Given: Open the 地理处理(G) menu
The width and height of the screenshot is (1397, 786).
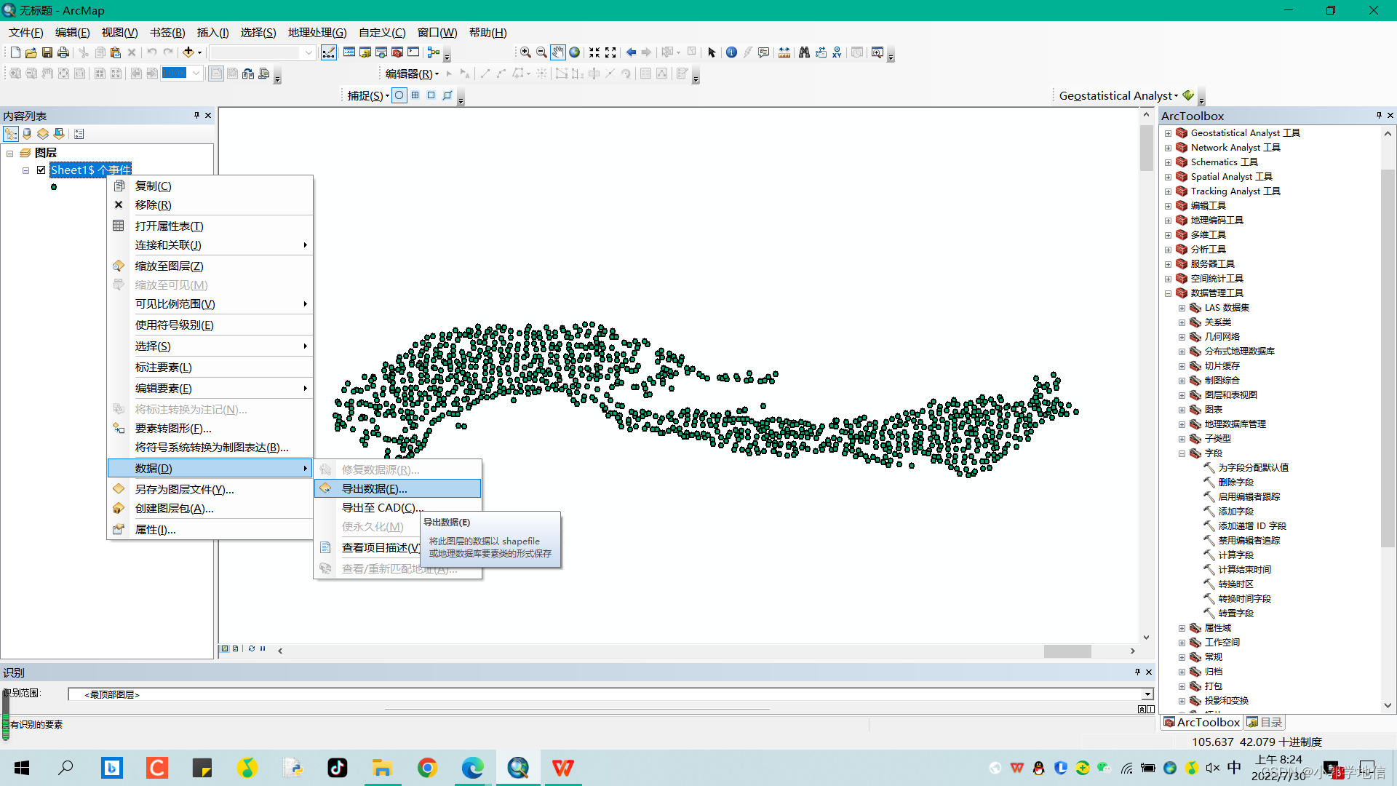Looking at the screenshot, I should click(x=317, y=33).
